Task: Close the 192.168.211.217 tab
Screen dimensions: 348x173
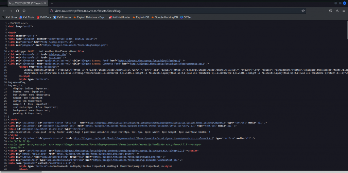Action: pyautogui.click(x=46, y=3)
